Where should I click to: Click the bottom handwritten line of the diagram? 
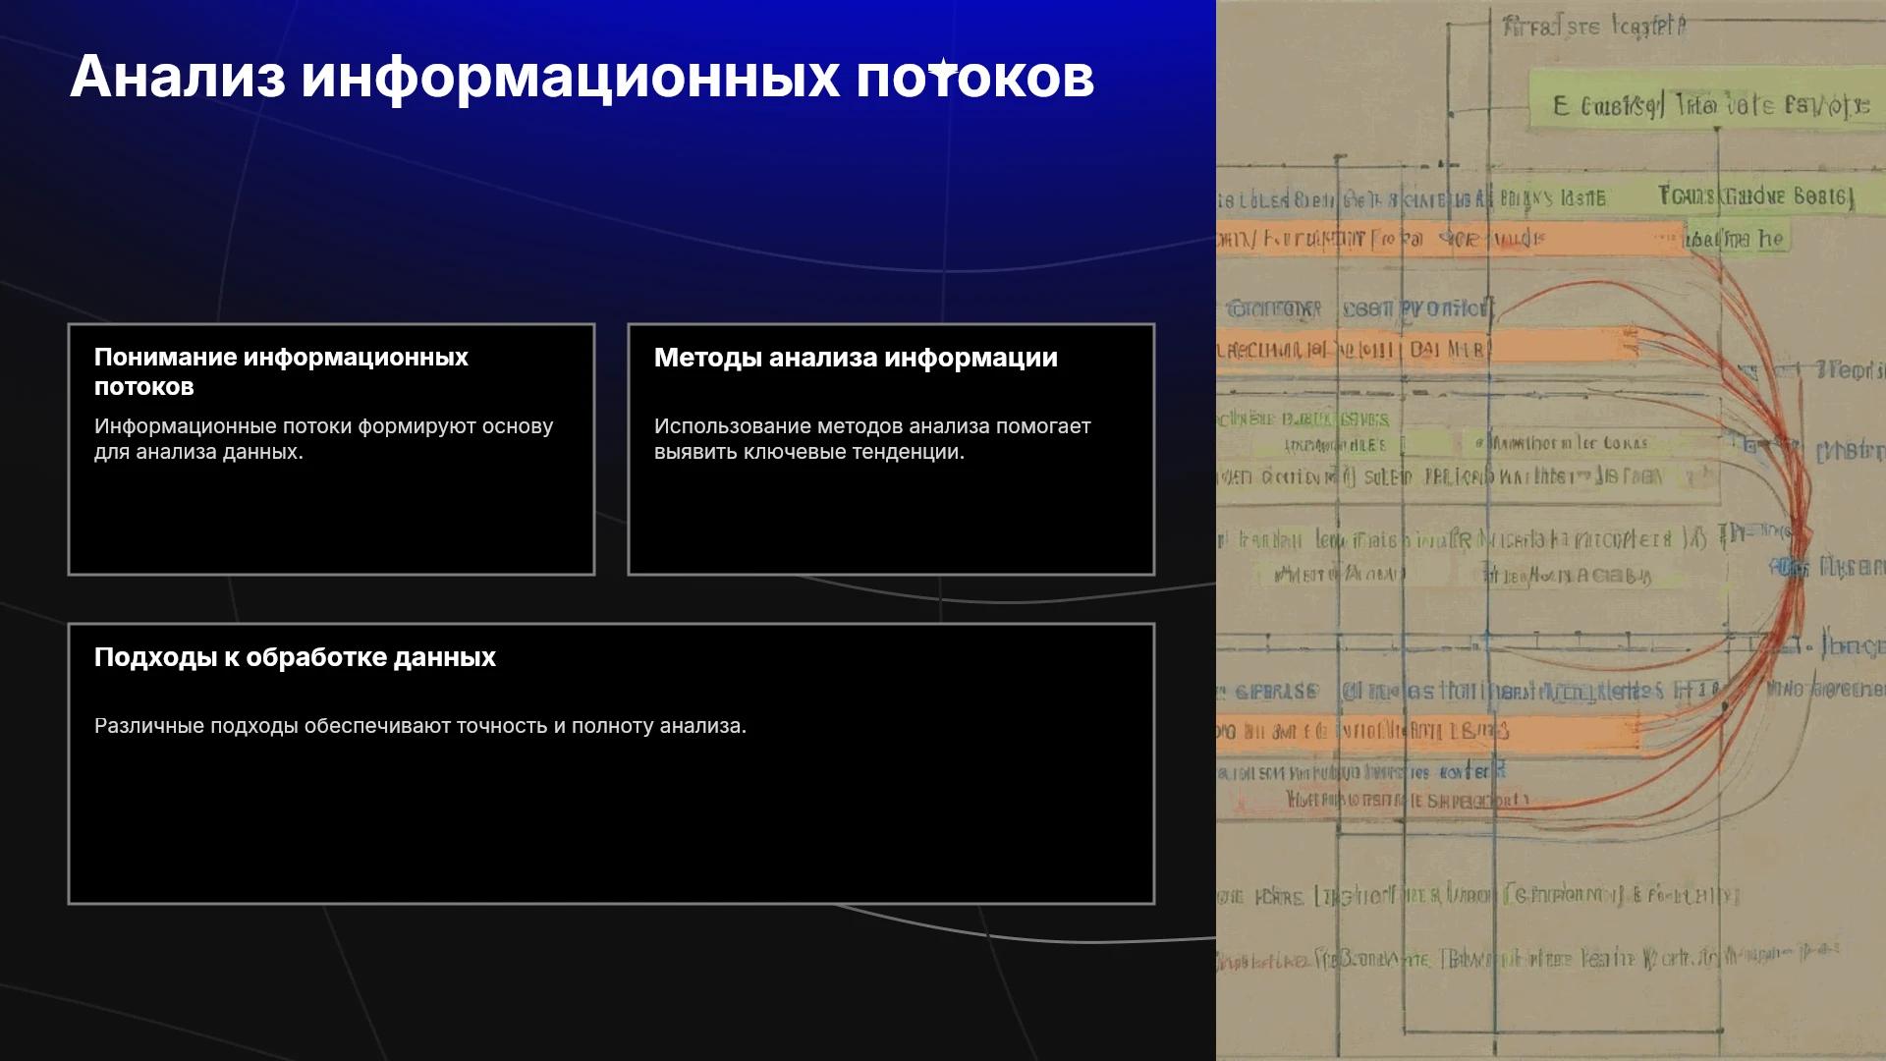[x=1527, y=957]
